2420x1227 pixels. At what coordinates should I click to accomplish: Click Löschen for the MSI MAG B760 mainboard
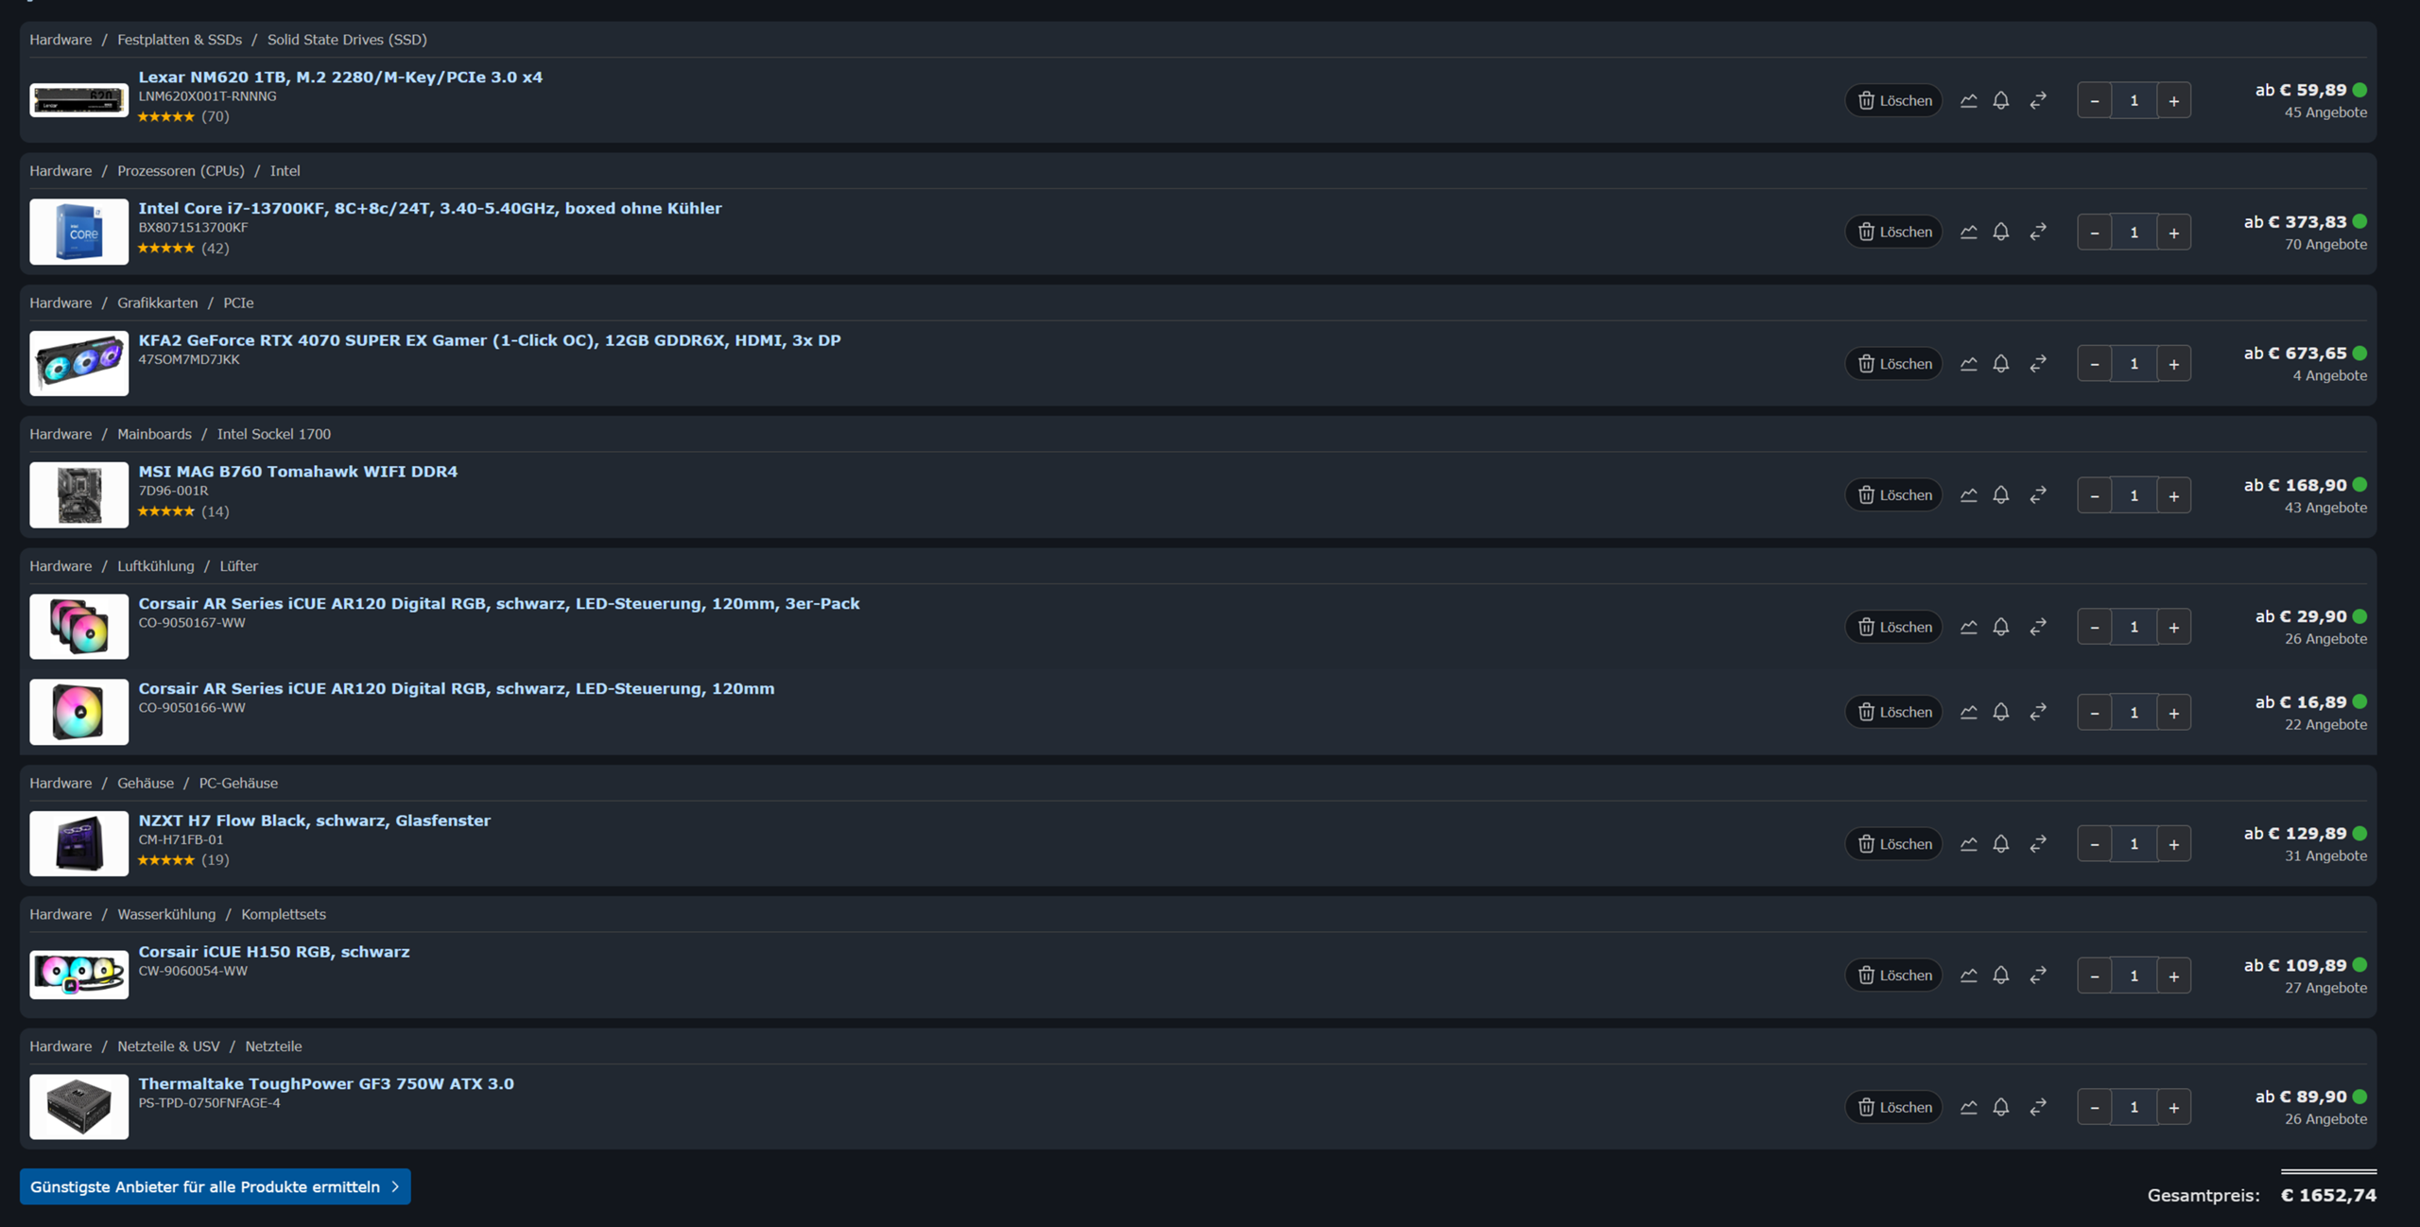[1893, 495]
